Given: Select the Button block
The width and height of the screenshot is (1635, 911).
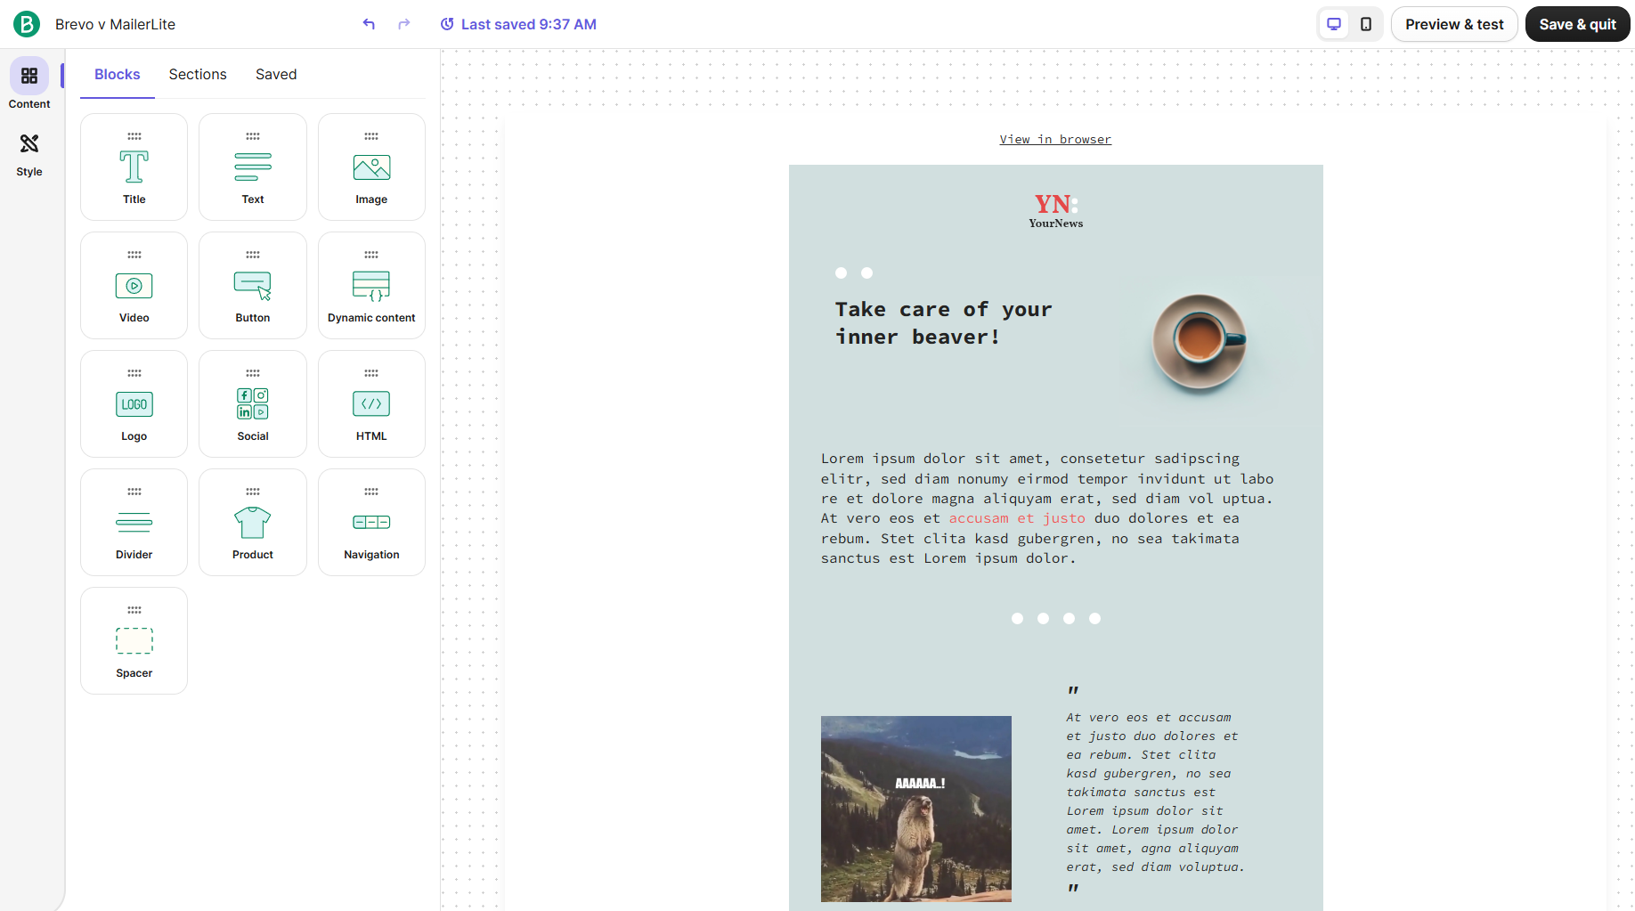Looking at the screenshot, I should [253, 285].
